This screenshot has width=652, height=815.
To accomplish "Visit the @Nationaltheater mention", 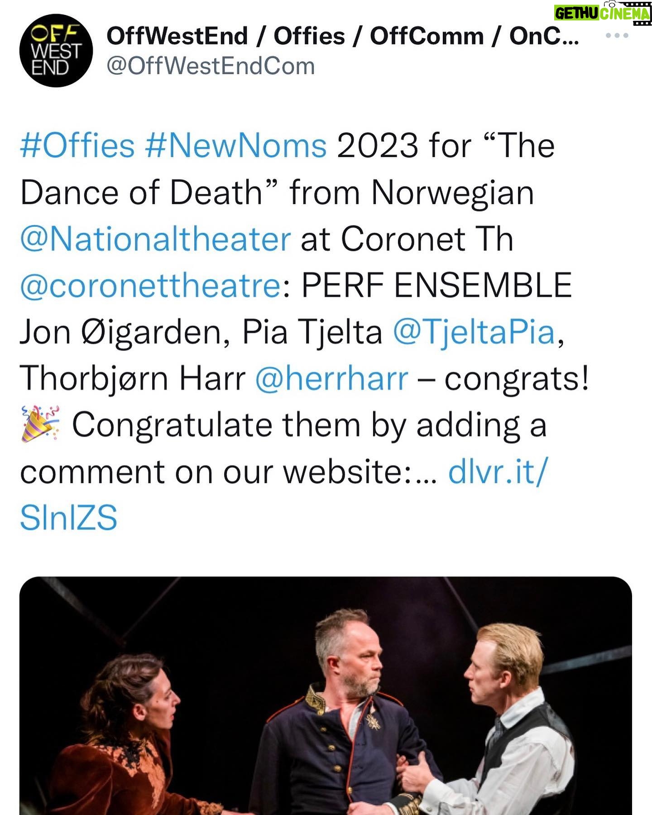I will 155,239.
